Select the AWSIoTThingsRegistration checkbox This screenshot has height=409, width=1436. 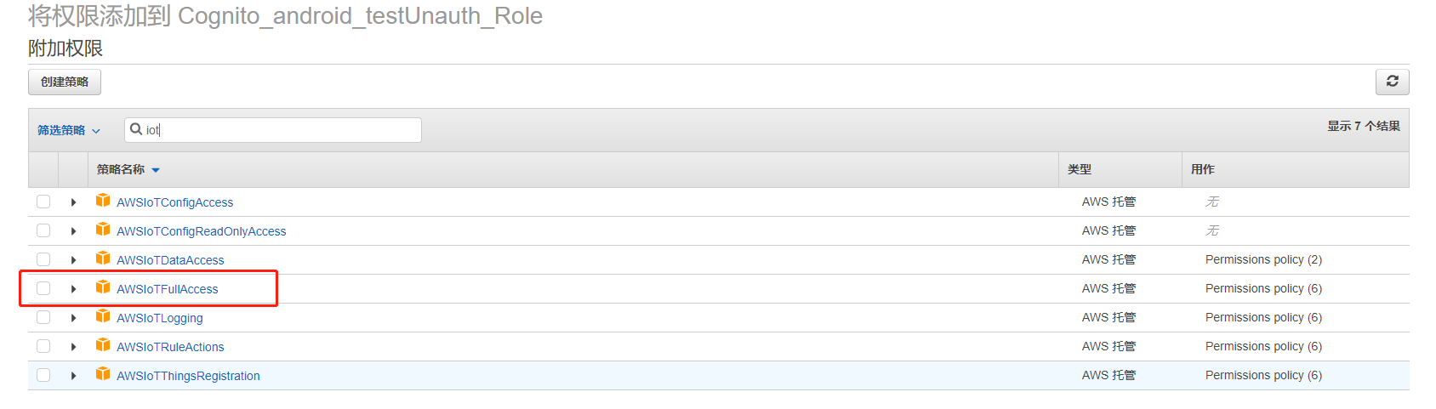(43, 375)
